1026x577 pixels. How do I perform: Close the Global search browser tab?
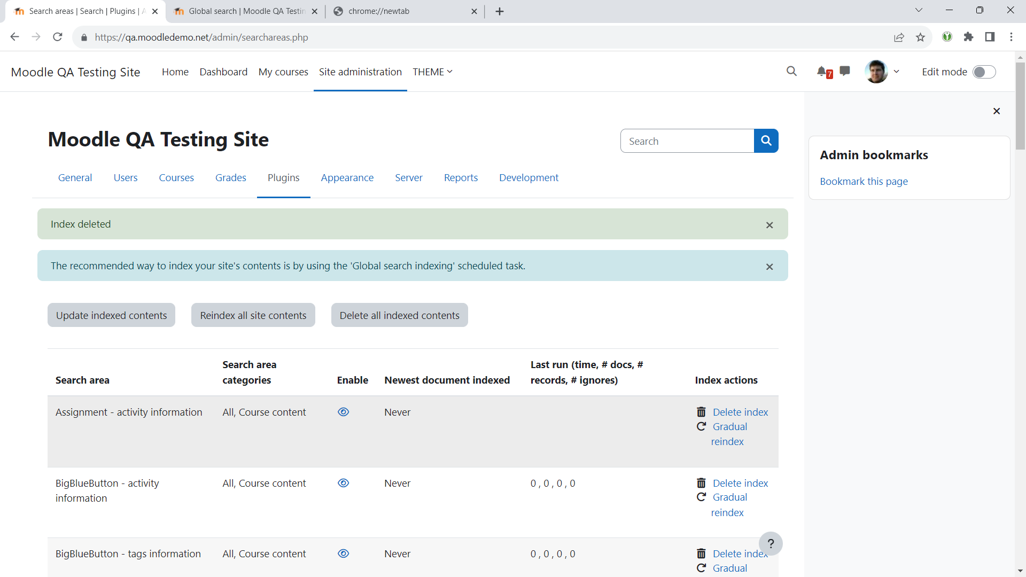(x=315, y=11)
